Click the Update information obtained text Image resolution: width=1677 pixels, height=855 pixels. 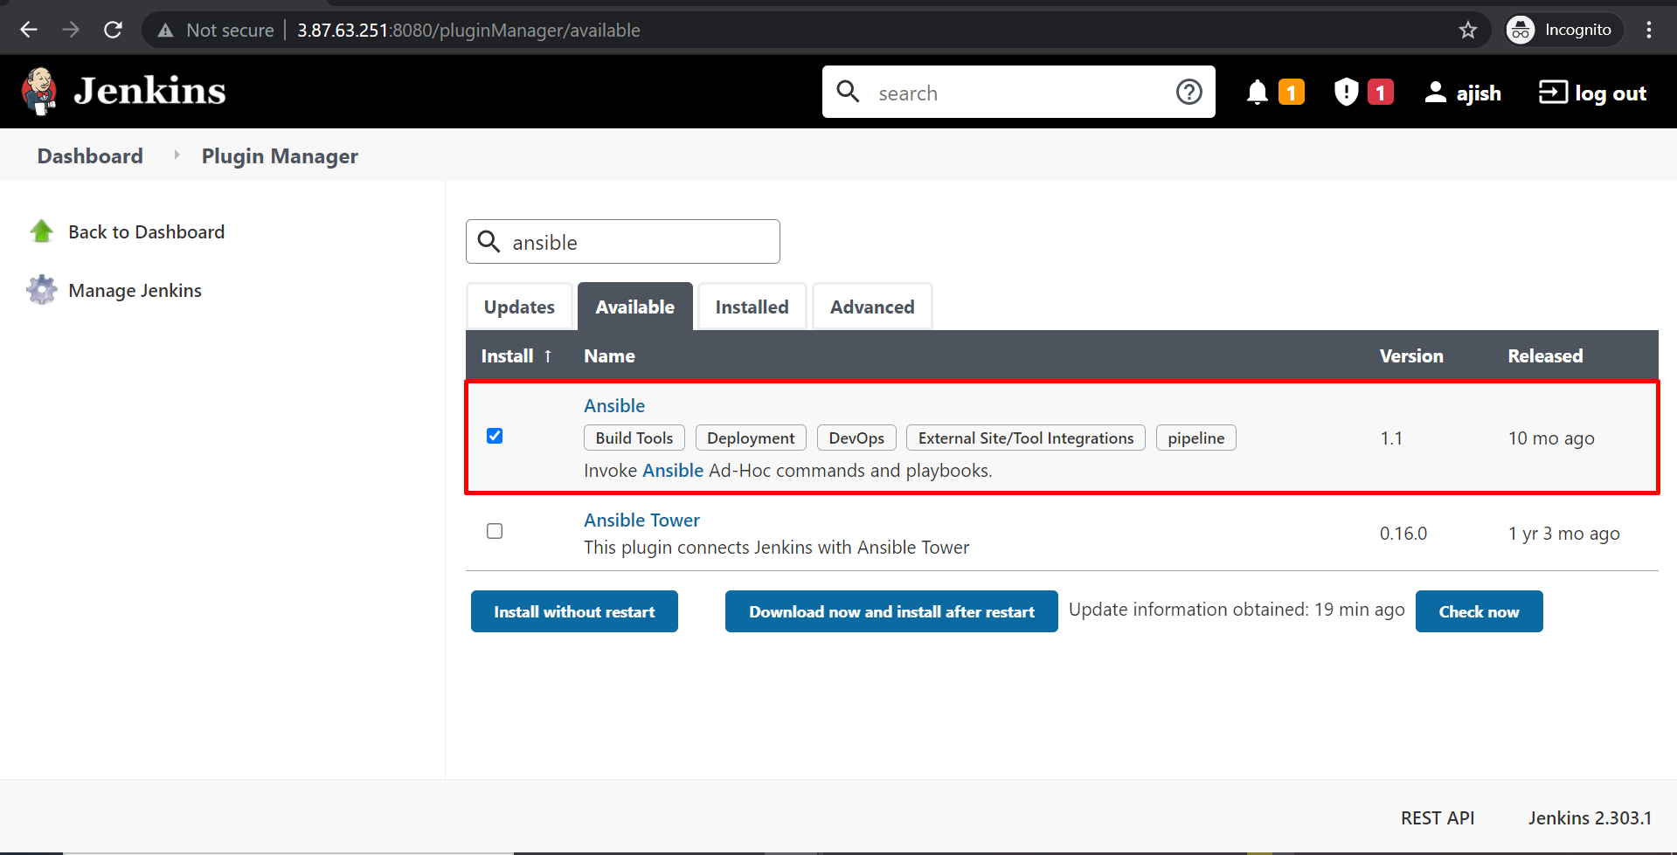coord(1237,610)
